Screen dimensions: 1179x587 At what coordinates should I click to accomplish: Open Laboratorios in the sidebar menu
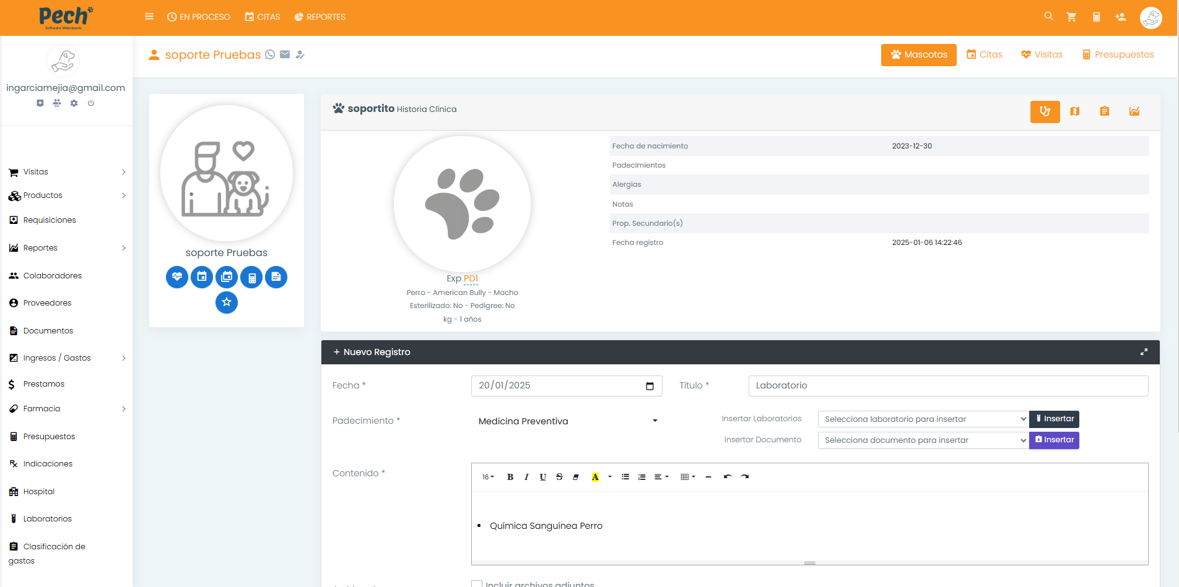click(x=47, y=519)
